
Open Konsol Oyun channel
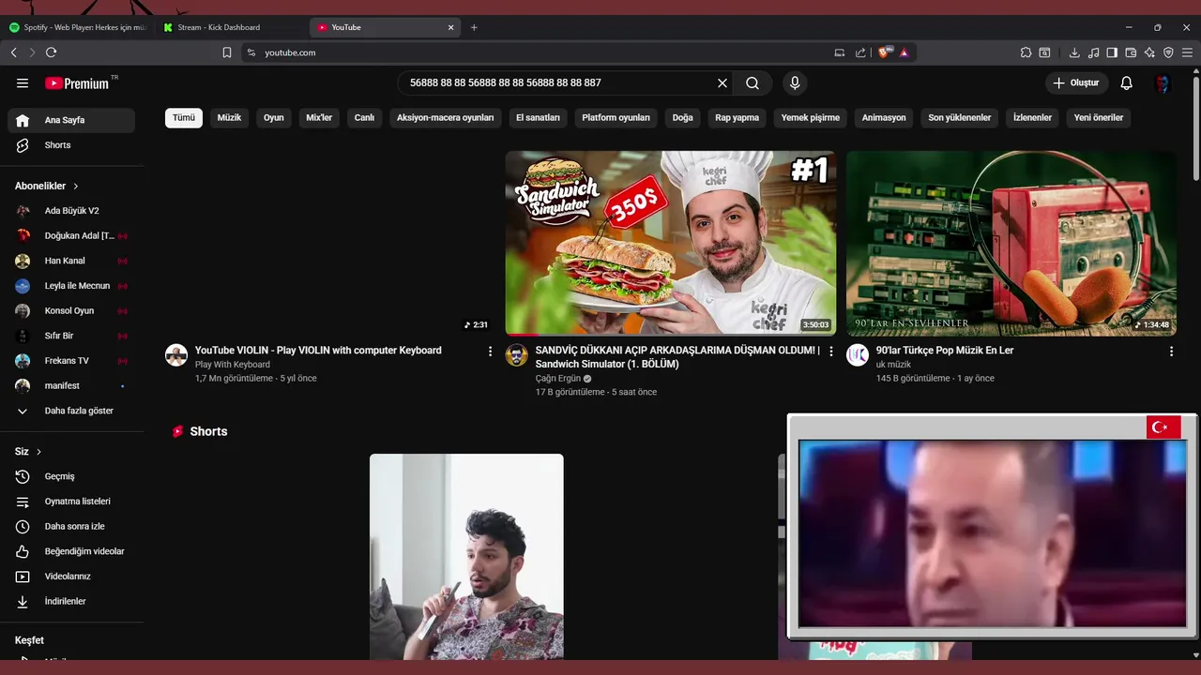pyautogui.click(x=71, y=311)
